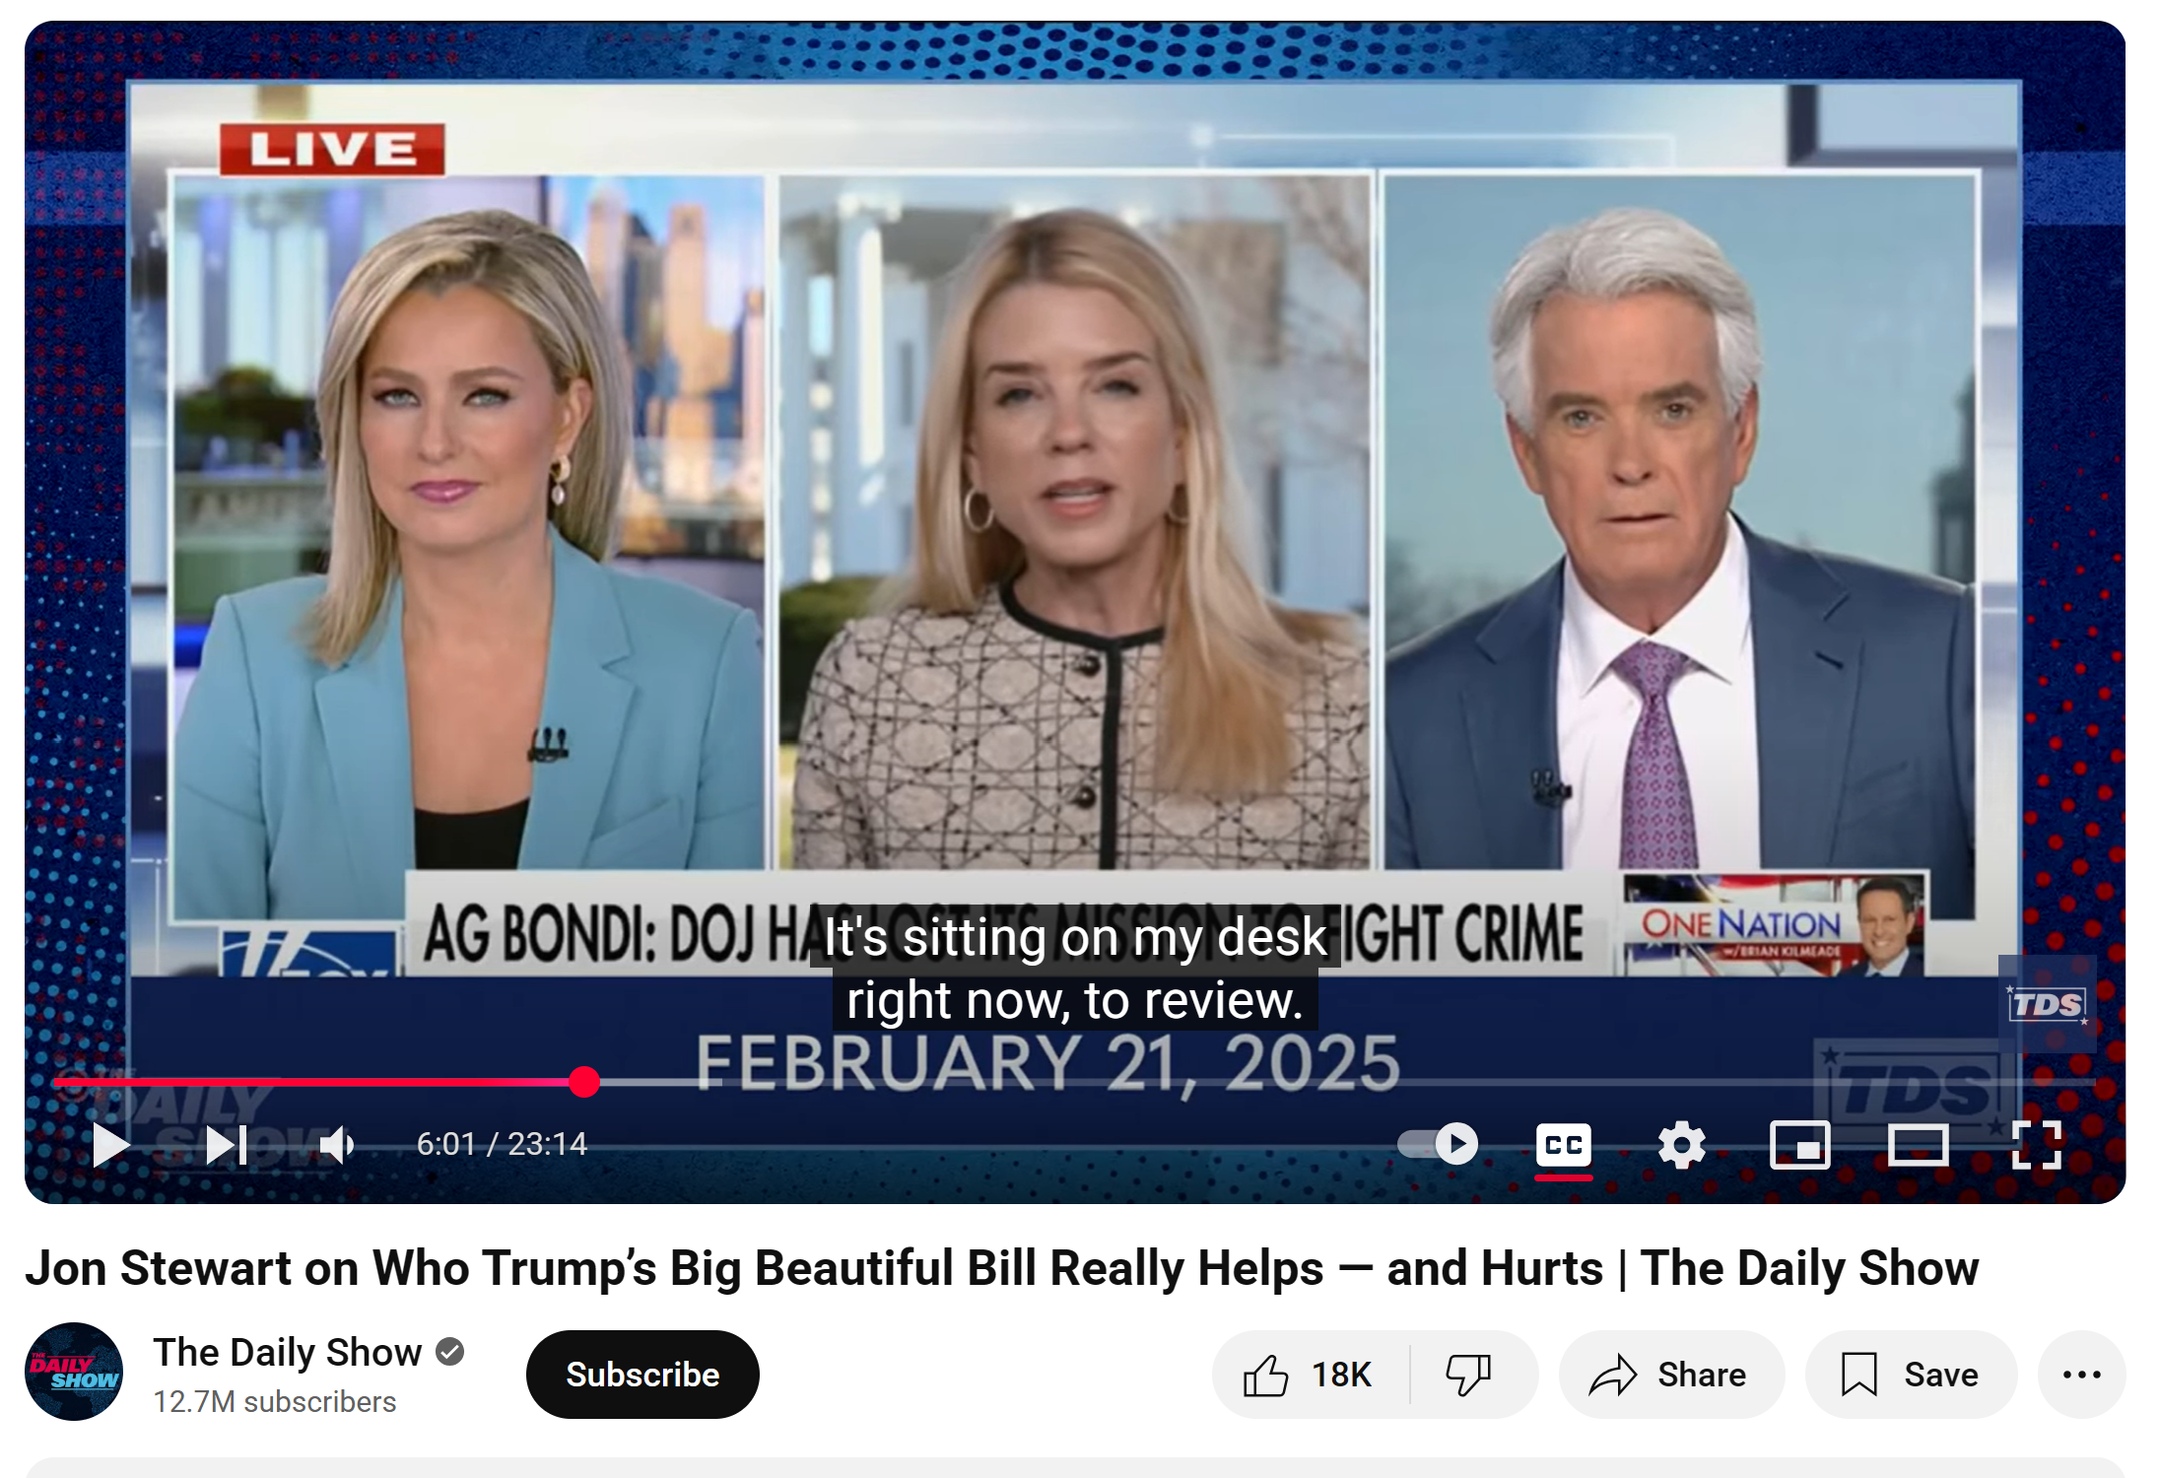Skip to the next video
This screenshot has width=2160, height=1478.
[227, 1145]
